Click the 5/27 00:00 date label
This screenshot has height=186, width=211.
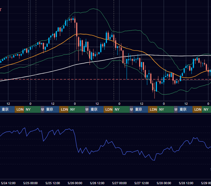pyautogui.click(x=119, y=183)
